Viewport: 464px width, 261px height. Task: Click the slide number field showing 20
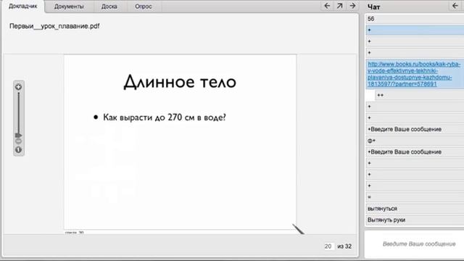328,246
